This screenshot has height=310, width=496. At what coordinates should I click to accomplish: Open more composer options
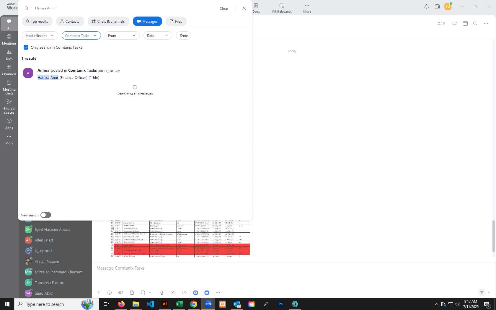[218, 293]
